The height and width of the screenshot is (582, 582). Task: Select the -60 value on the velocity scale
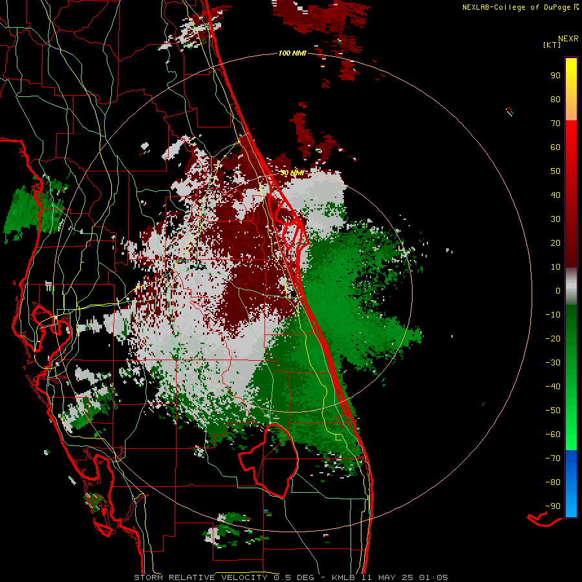tap(553, 435)
